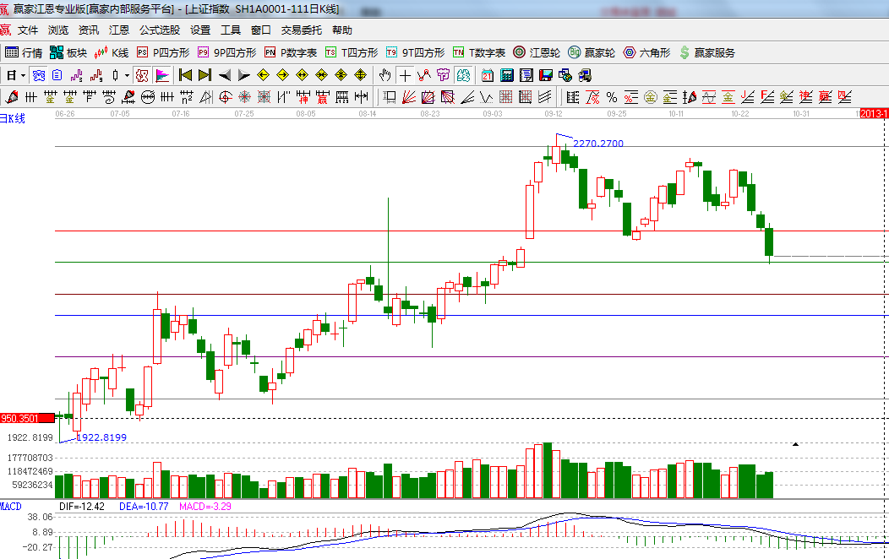This screenshot has width=889, height=559.
Task: Expand the 日 period dropdown arrow
Action: tap(21, 75)
